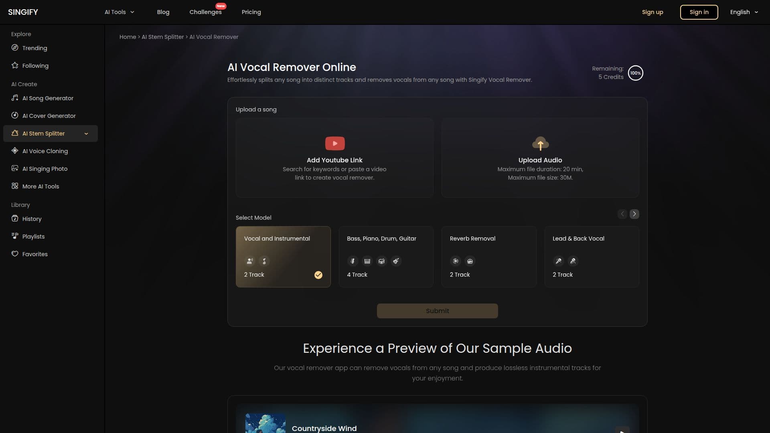The height and width of the screenshot is (433, 770).
Task: Open Playlists in the sidebar library
Action: (x=51, y=236)
